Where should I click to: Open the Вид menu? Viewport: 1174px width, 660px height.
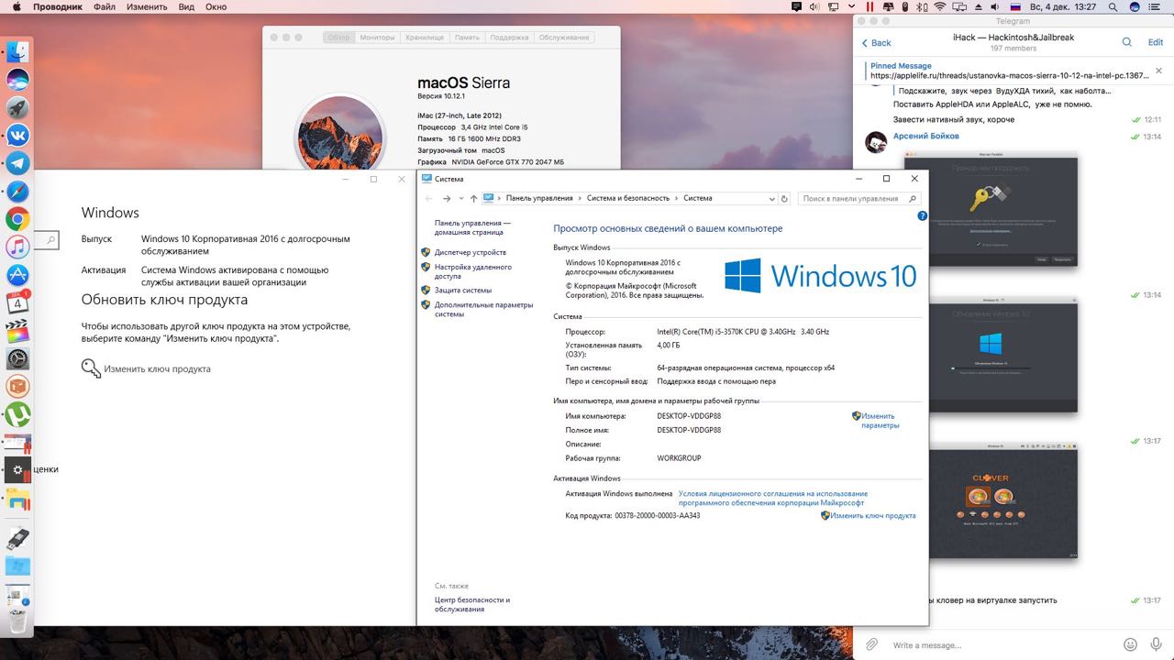(x=186, y=6)
